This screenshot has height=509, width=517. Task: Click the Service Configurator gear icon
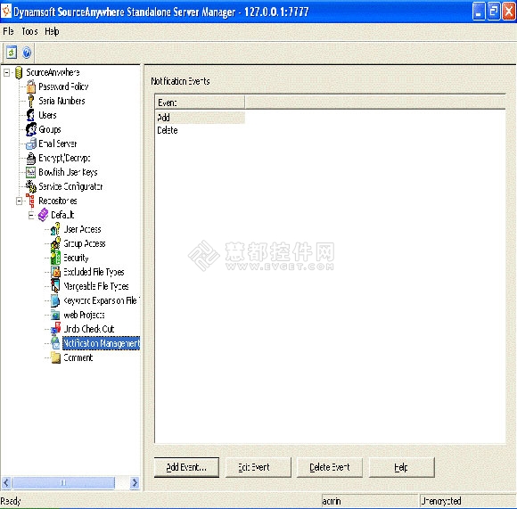click(x=31, y=186)
